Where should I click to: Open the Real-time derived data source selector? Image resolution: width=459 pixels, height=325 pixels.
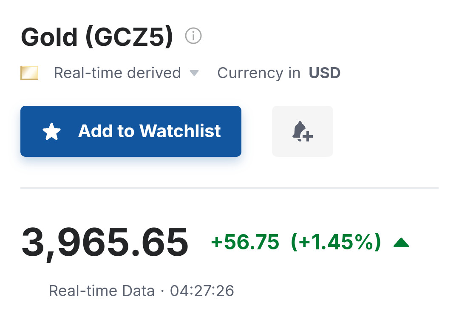117,73
